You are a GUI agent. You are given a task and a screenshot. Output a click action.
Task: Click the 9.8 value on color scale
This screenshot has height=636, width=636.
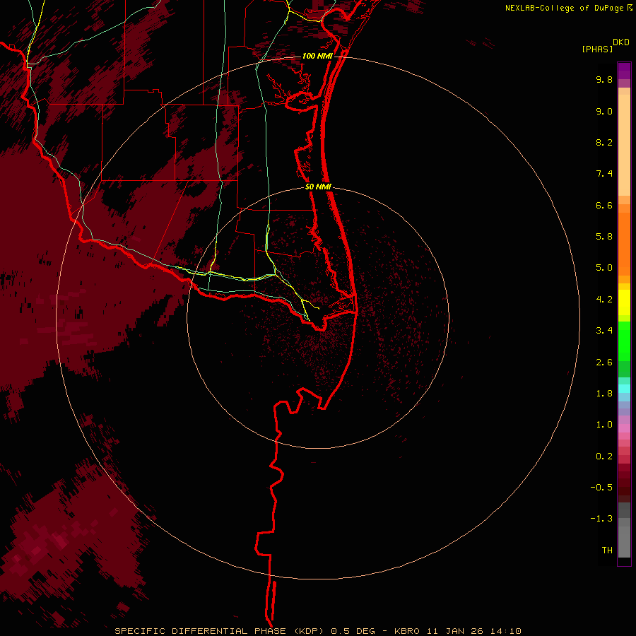(604, 79)
